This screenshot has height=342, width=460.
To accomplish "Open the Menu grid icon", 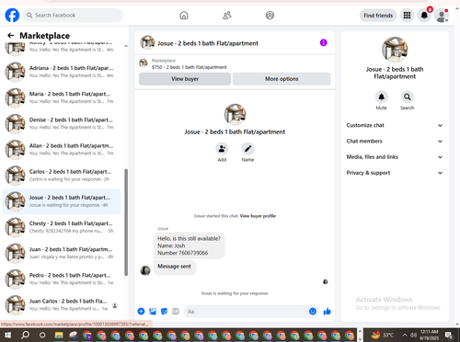I will tap(407, 15).
